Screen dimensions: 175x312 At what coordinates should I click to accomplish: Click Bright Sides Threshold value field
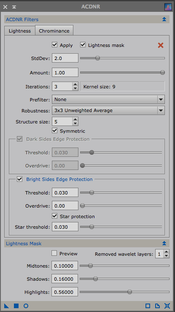65,193
